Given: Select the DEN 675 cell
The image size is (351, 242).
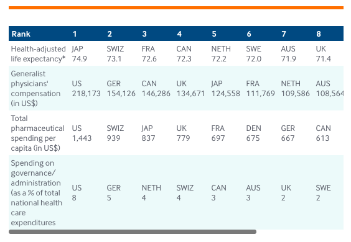Looking at the screenshot, I should [x=254, y=133].
